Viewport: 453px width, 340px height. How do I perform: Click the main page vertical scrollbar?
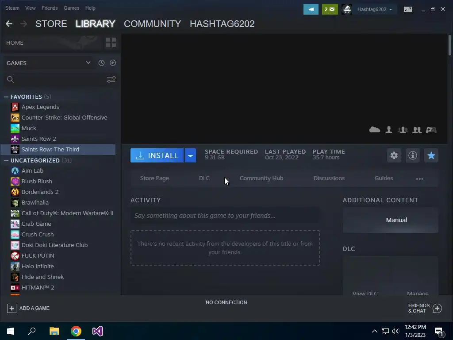tap(450, 45)
